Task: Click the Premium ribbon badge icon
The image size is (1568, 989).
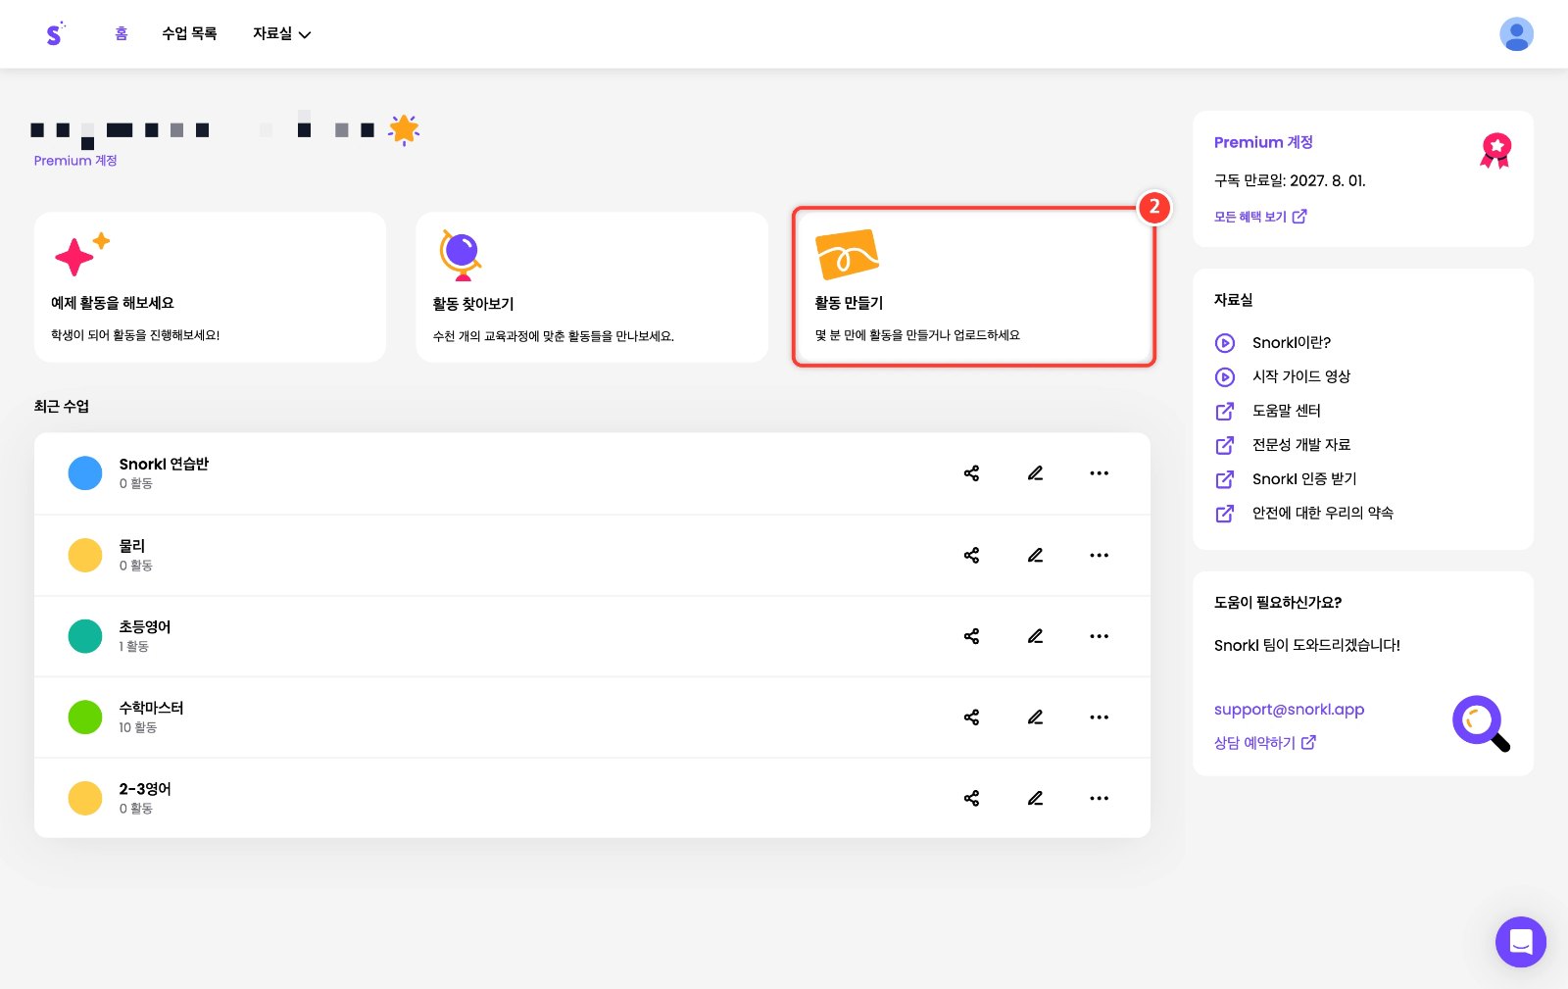Action: click(1495, 151)
